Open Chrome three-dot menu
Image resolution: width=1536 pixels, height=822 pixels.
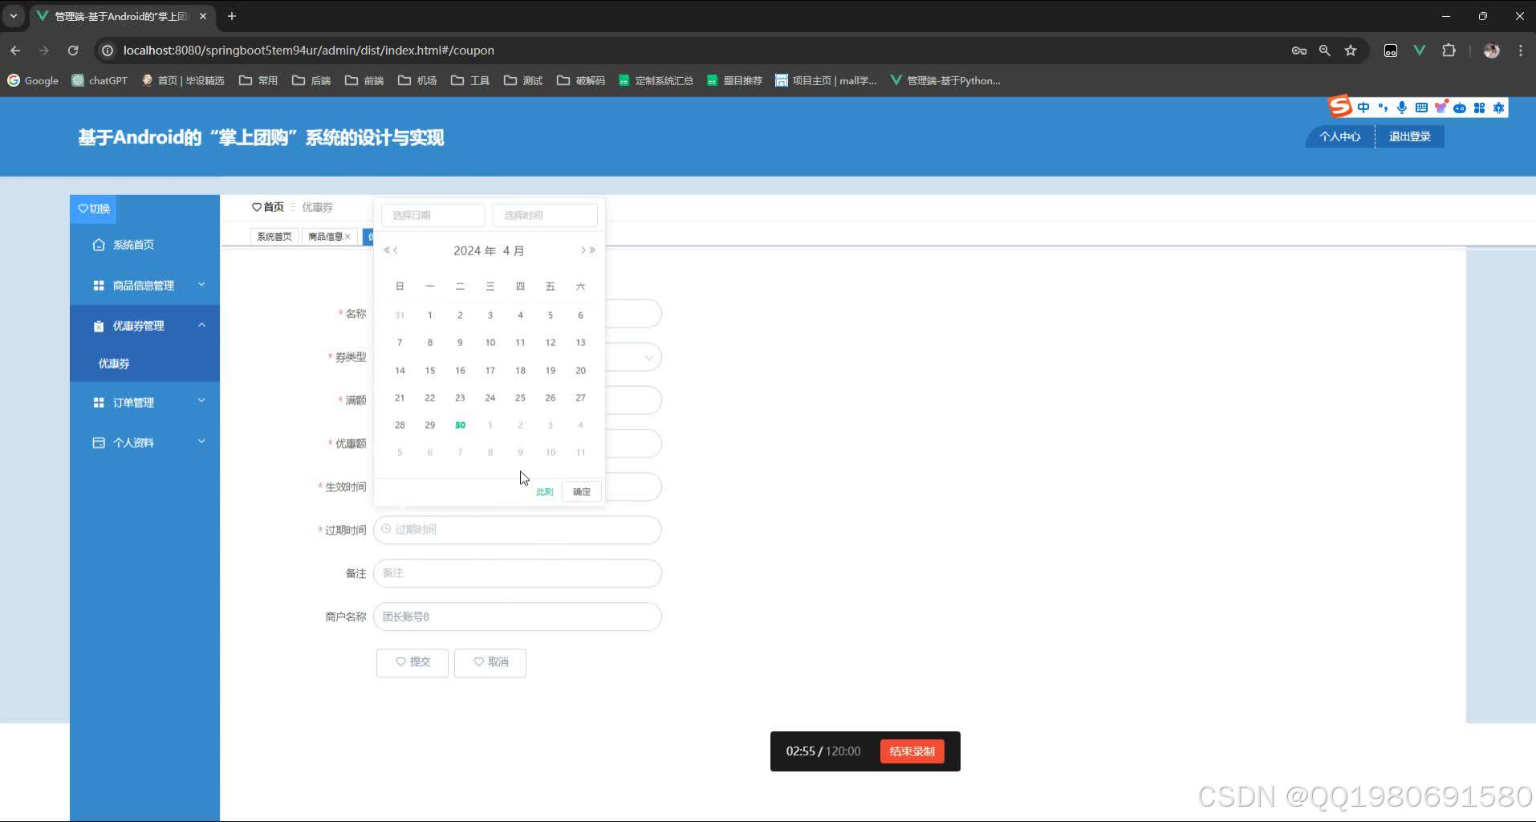(x=1521, y=51)
